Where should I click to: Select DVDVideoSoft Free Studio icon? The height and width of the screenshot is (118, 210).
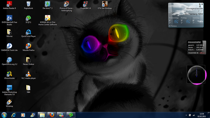9,20
